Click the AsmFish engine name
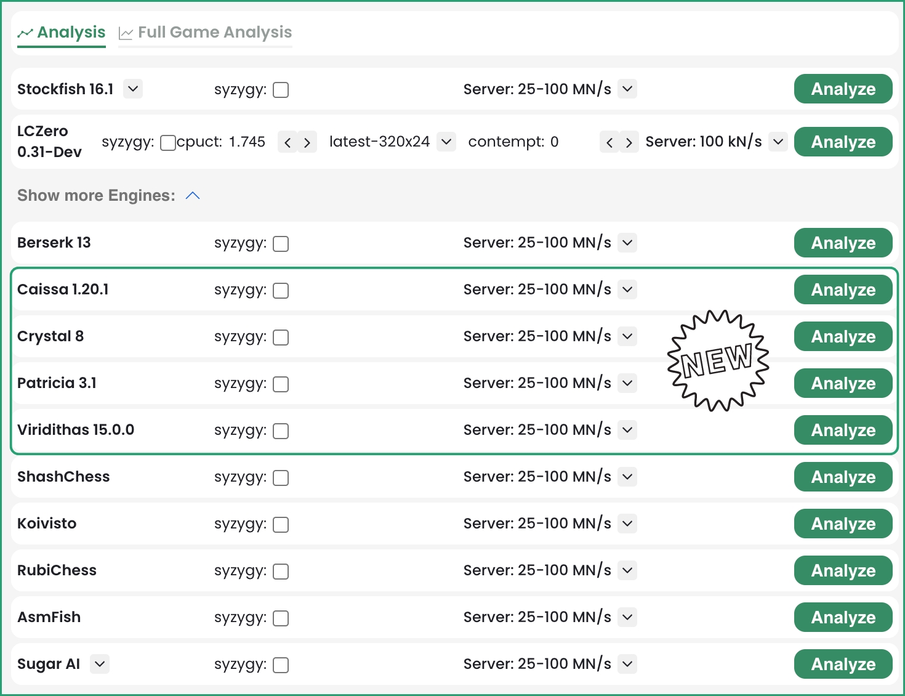905x696 pixels. (x=49, y=617)
